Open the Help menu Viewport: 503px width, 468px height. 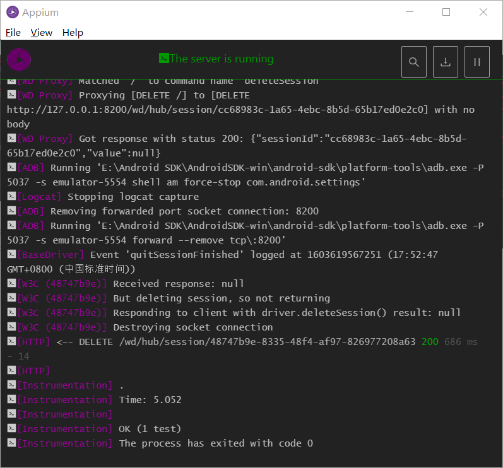(x=73, y=33)
